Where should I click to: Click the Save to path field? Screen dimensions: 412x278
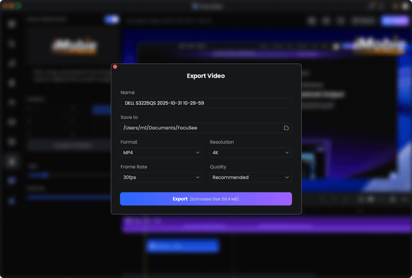(x=201, y=128)
